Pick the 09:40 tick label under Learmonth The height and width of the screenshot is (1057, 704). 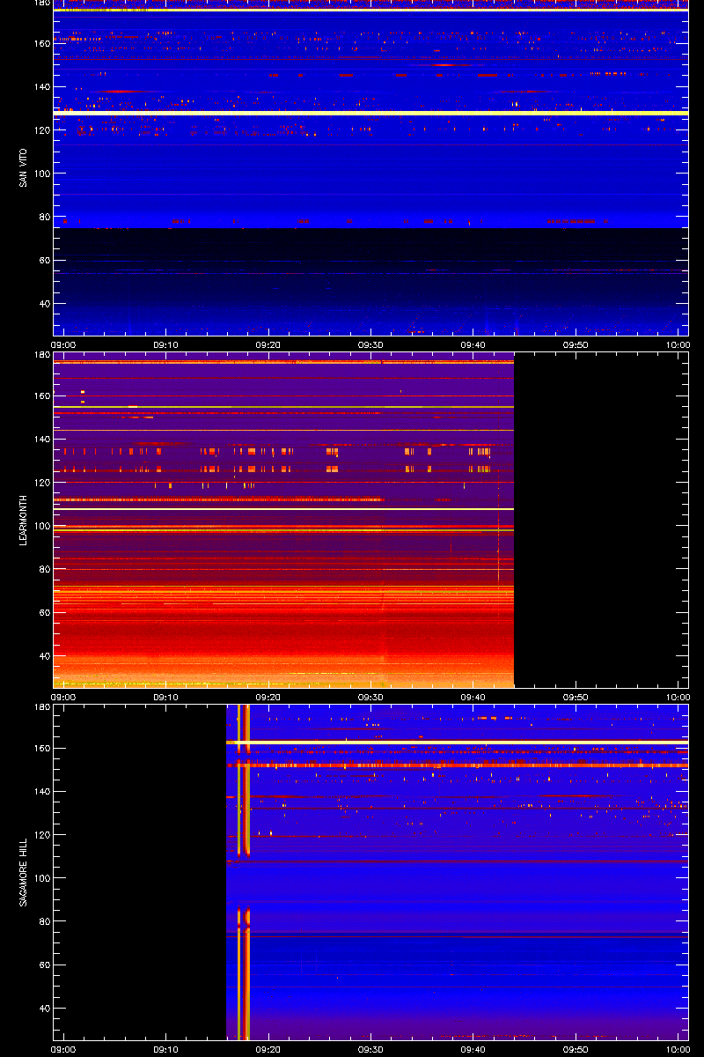pos(473,697)
